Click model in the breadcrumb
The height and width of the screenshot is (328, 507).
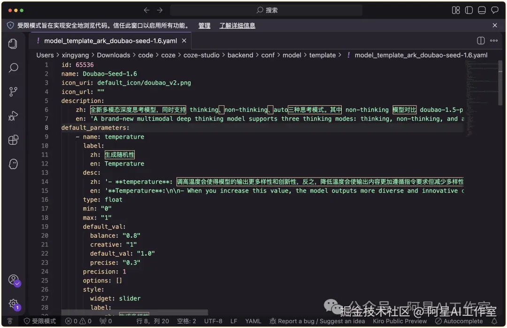tap(292, 55)
